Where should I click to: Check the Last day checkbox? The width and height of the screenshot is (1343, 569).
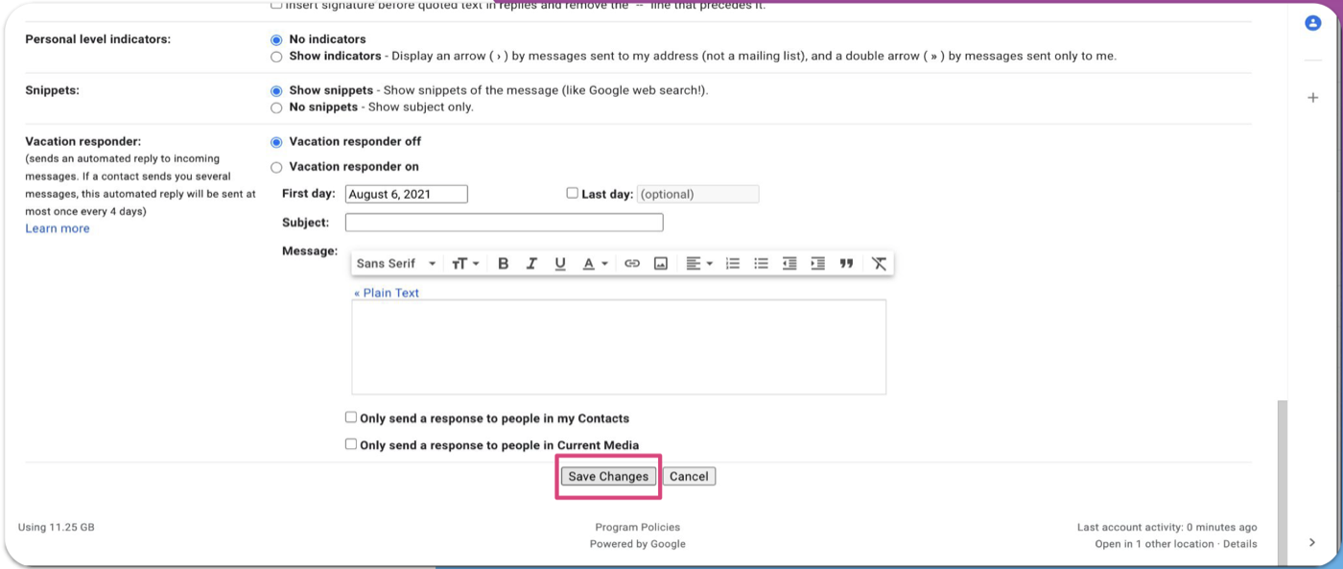(x=572, y=193)
